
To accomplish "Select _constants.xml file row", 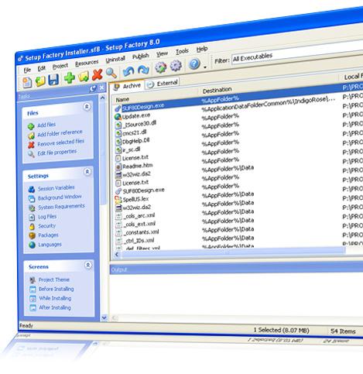I will pyautogui.click(x=141, y=232).
